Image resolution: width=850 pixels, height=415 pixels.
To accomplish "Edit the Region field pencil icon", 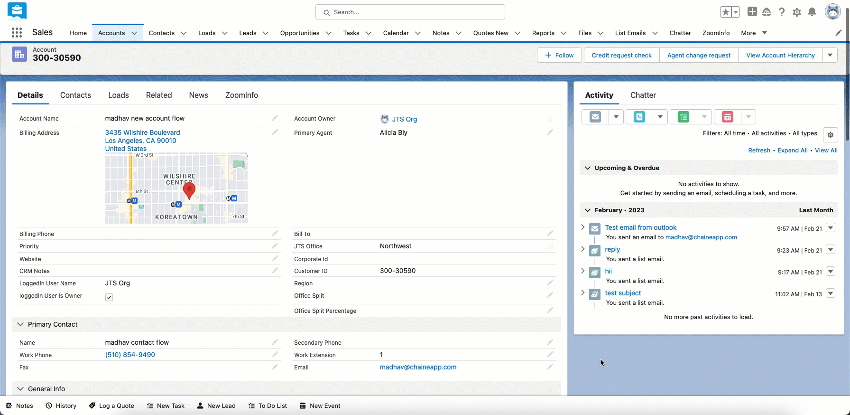I will coord(550,283).
